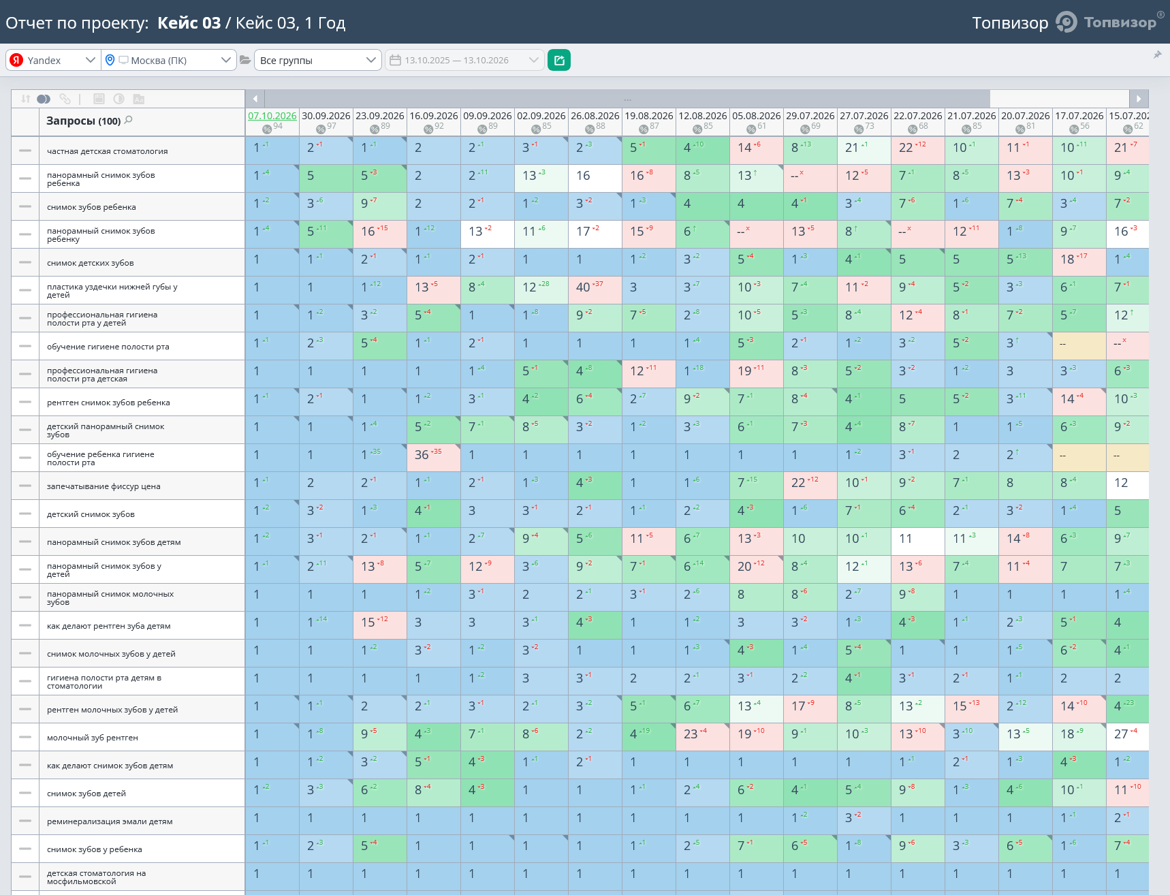Click the pin icon at top right
The image size is (1170, 895).
(x=1157, y=54)
